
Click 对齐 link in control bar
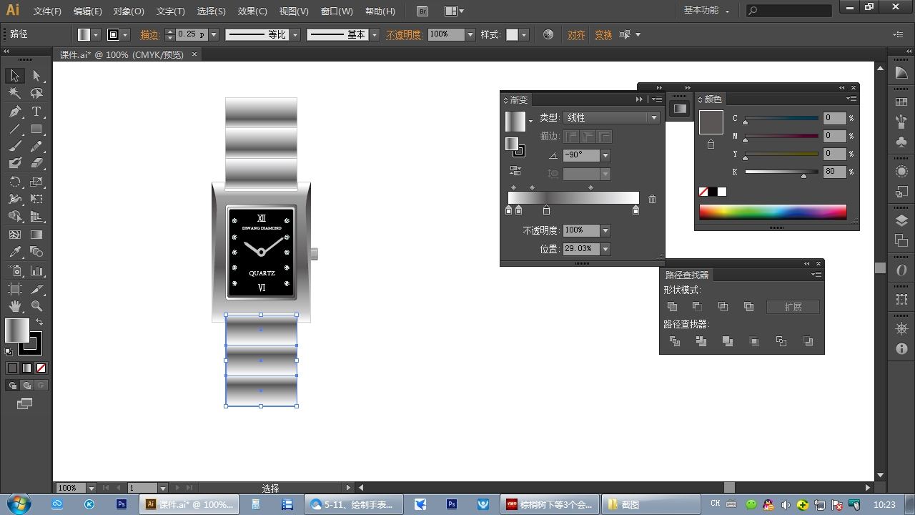[576, 34]
